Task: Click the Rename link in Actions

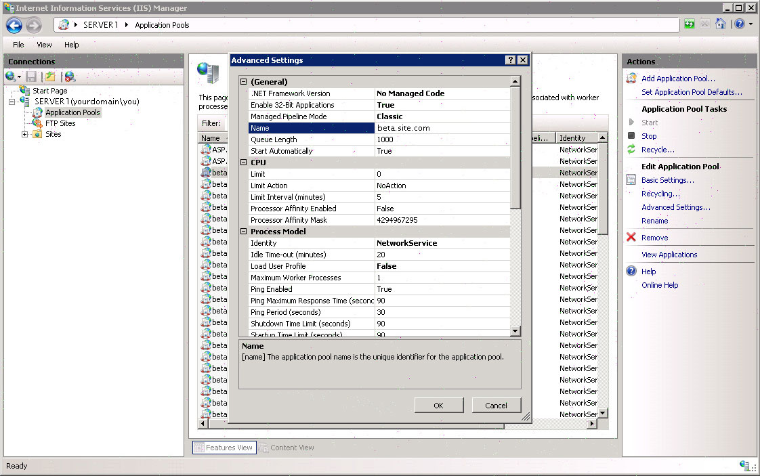Action: point(654,221)
